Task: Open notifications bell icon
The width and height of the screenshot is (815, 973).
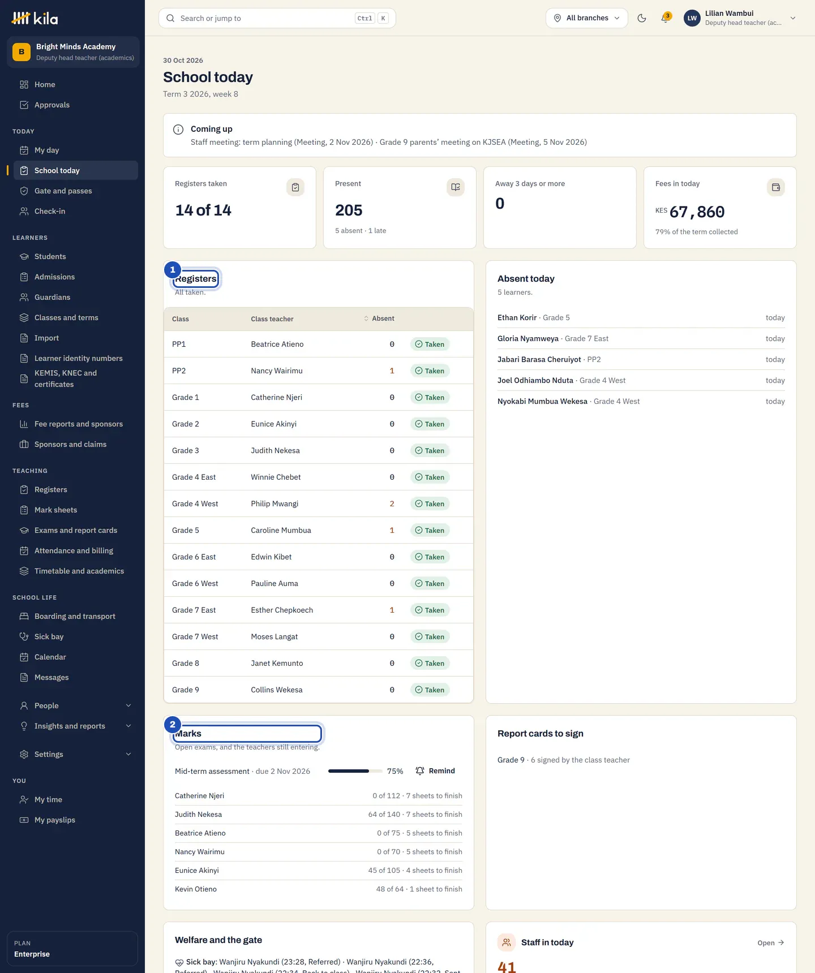Action: (666, 18)
